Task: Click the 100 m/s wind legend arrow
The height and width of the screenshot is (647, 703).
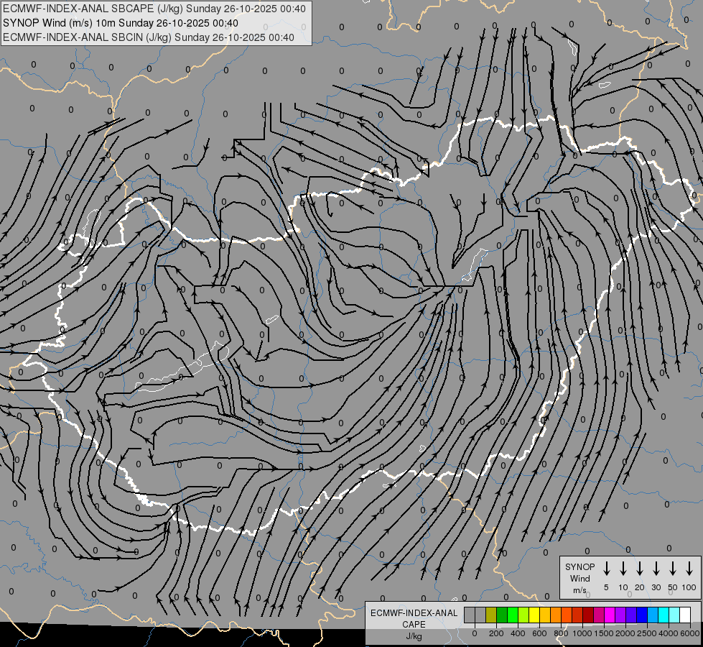Action: [x=689, y=569]
